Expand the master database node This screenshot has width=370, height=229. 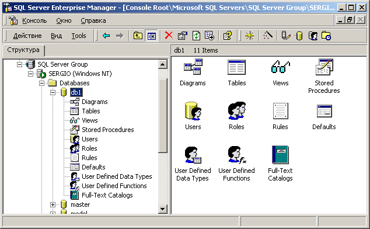click(x=53, y=204)
